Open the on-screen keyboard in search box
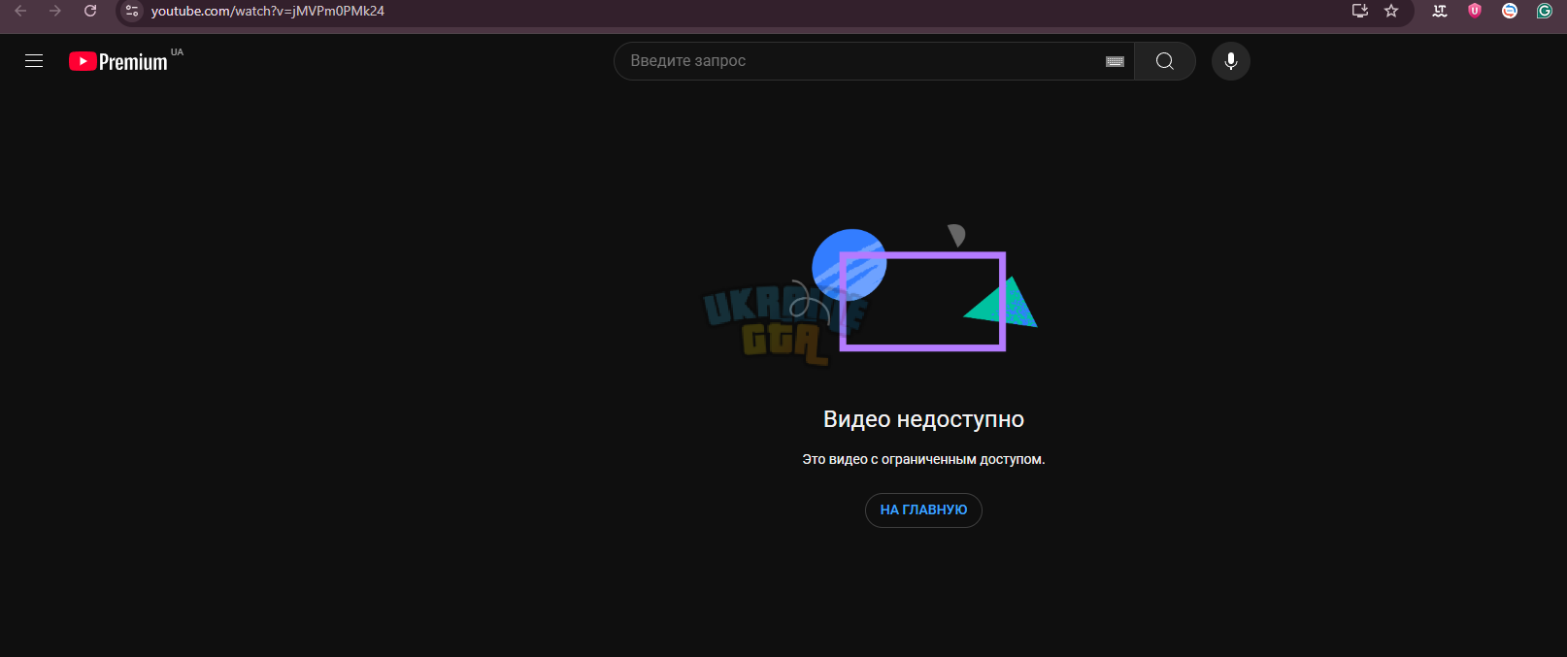This screenshot has height=657, width=1567. (x=1115, y=61)
